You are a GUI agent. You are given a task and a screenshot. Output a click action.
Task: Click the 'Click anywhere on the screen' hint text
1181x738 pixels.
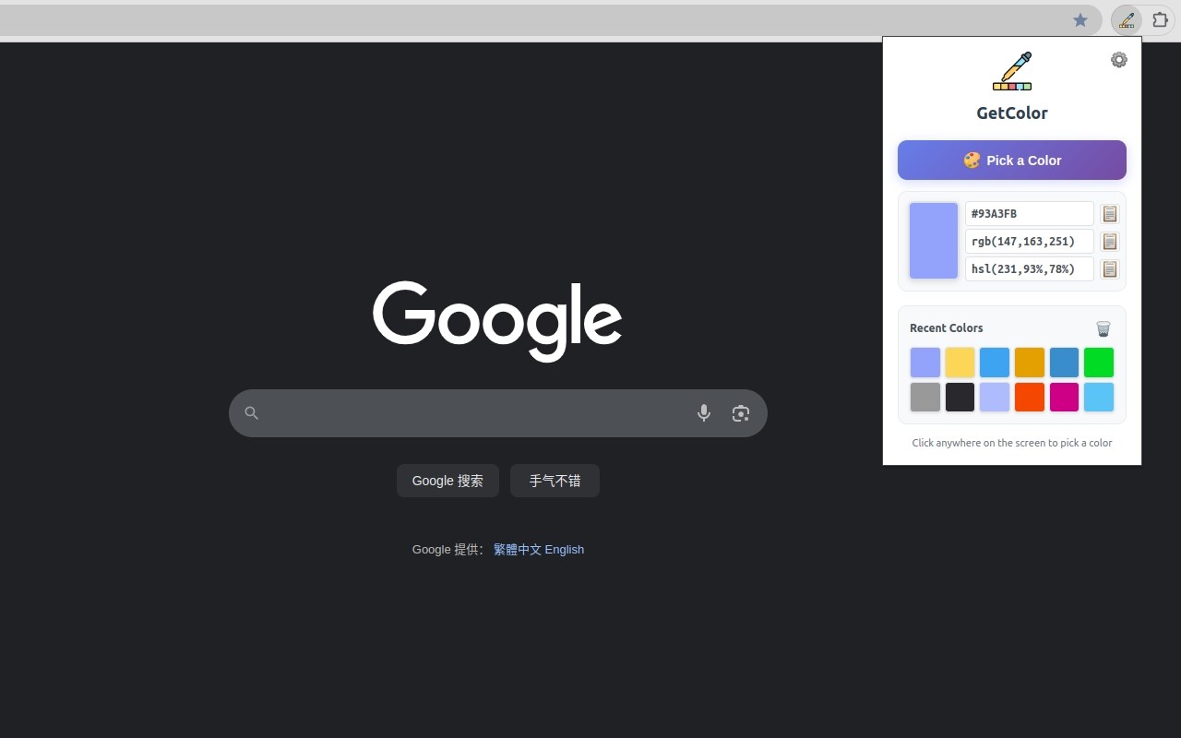[1012, 443]
